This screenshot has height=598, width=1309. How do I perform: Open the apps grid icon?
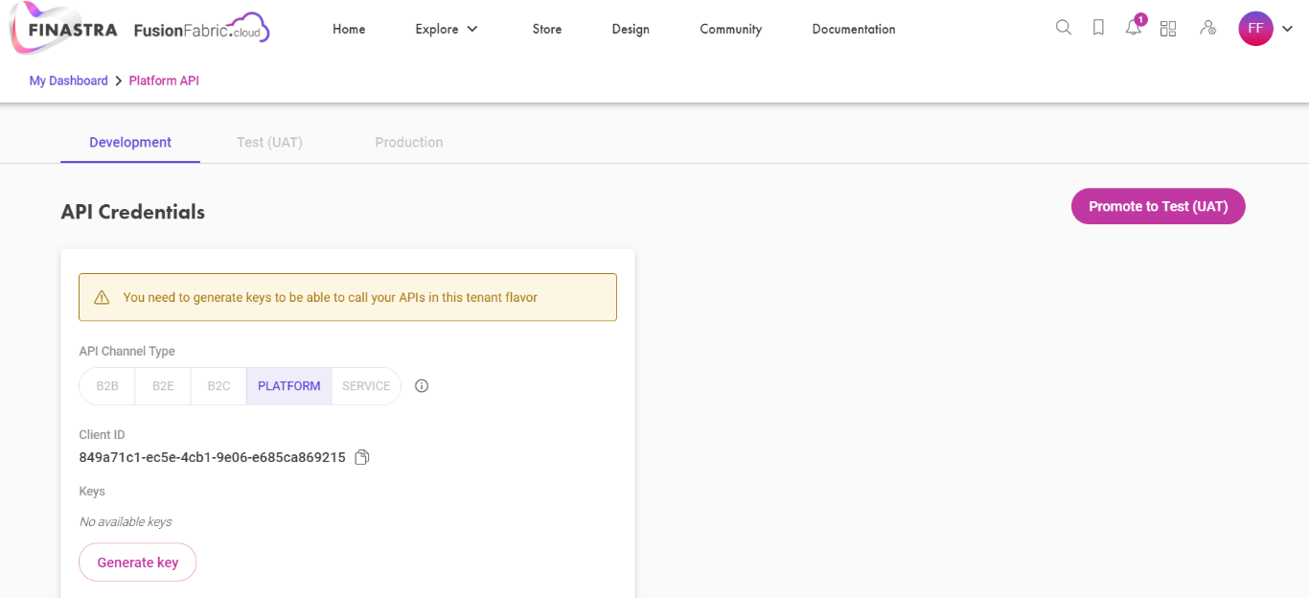1168,29
